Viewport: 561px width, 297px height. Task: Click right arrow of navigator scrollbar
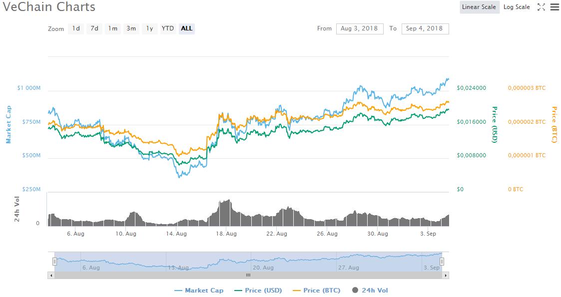pos(446,275)
